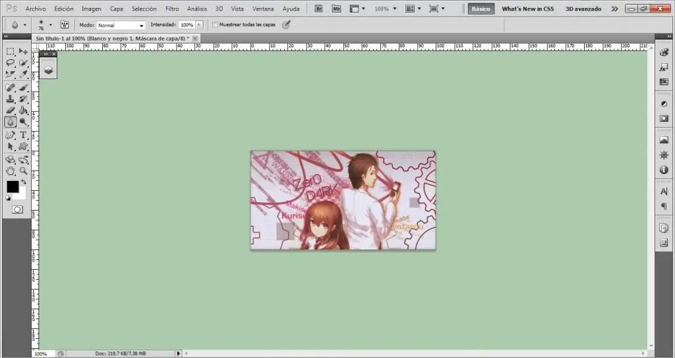
Task: Open the Swatches grid panel
Action: click(x=664, y=82)
